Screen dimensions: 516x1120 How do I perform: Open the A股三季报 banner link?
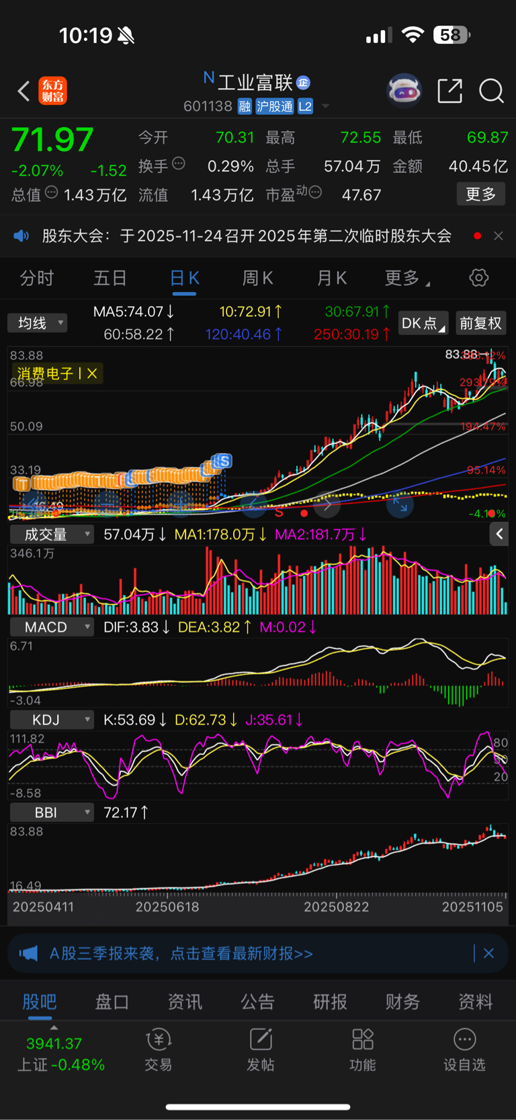181,953
